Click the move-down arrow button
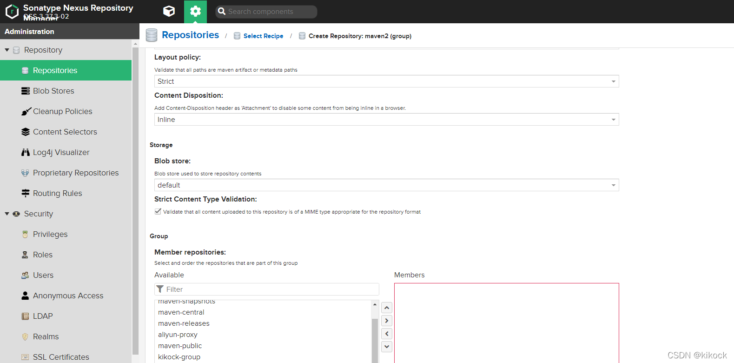734x363 pixels. [387, 347]
